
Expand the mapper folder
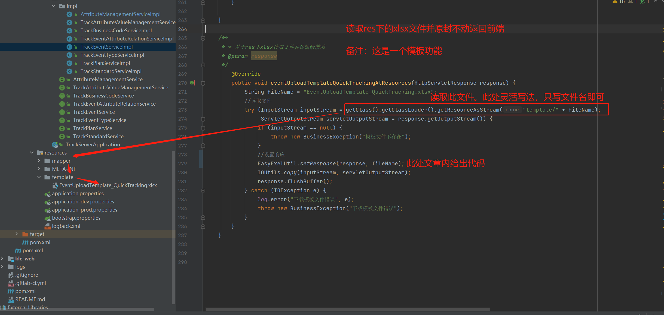click(39, 161)
